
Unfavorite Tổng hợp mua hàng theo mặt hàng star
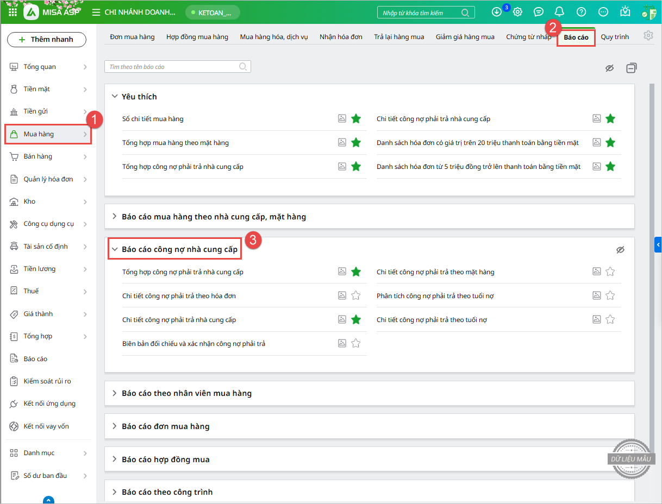click(356, 142)
